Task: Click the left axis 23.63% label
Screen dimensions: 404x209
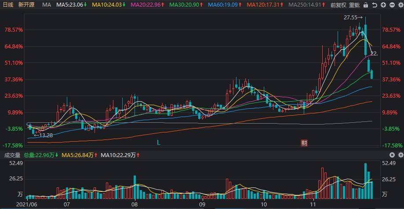Action: 14,96
